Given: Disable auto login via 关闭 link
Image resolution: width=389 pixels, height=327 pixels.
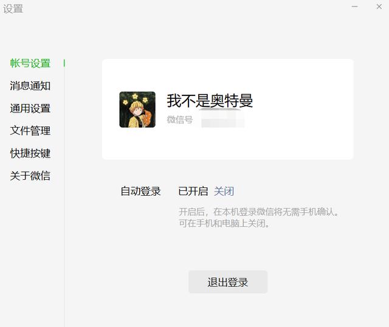Looking at the screenshot, I should (x=224, y=191).
